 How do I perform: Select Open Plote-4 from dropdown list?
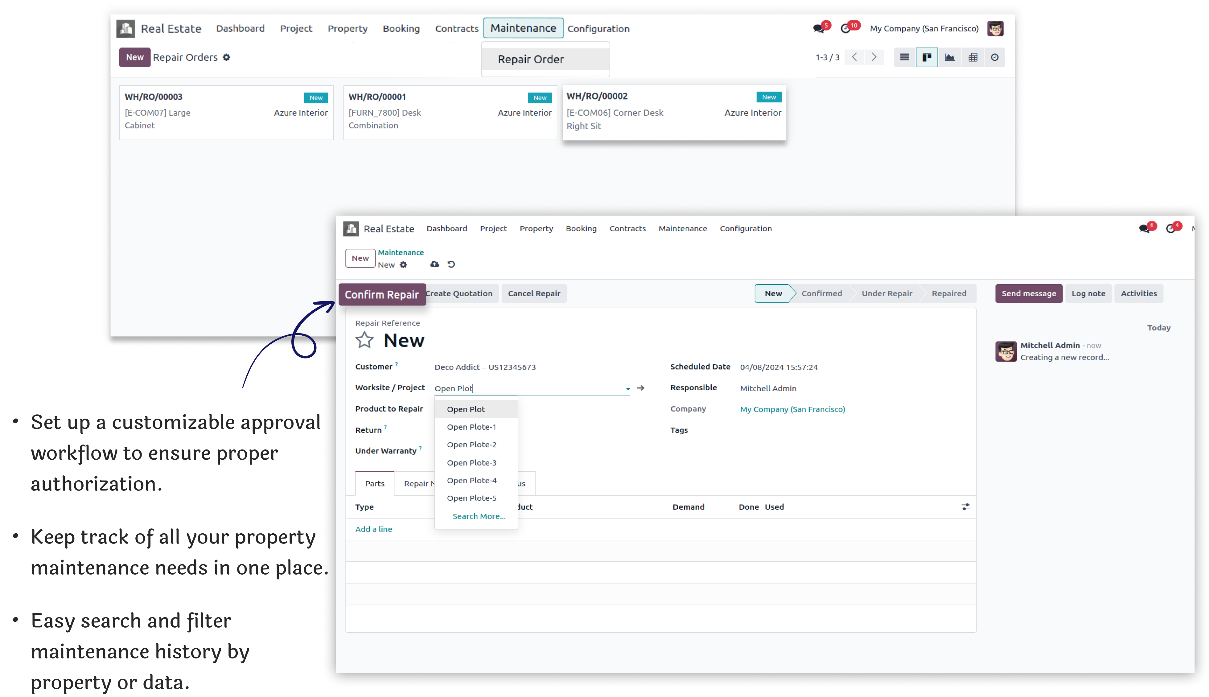pyautogui.click(x=476, y=481)
